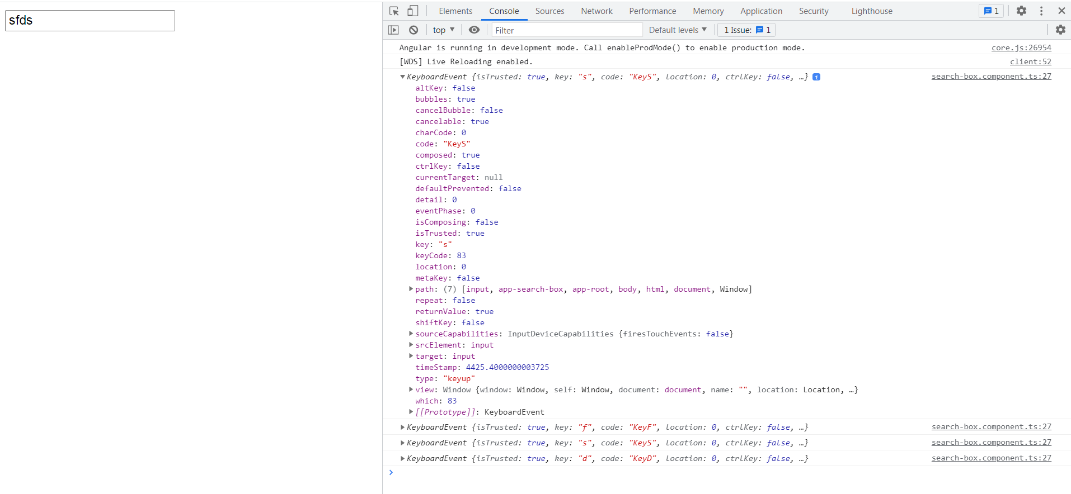1071x494 pixels.
Task: Expand the target: input property
Action: tap(411, 357)
